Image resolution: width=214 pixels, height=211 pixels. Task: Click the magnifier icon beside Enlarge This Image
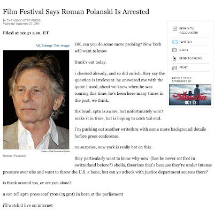38,46
